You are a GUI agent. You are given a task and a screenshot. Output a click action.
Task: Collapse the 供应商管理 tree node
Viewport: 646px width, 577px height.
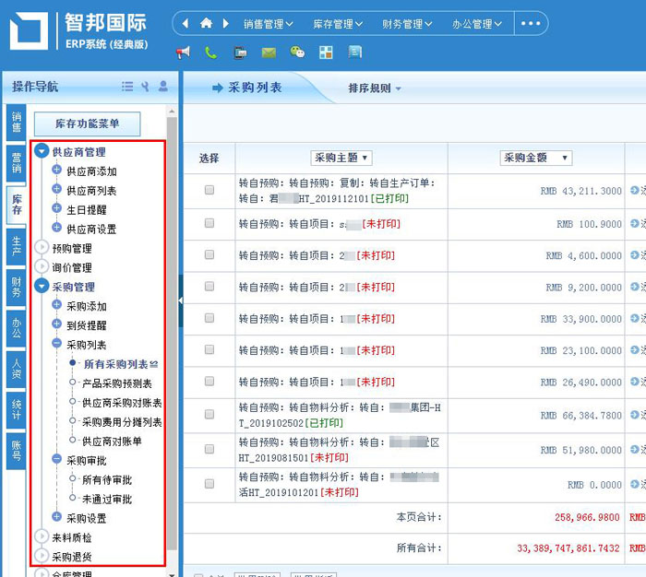(42, 152)
